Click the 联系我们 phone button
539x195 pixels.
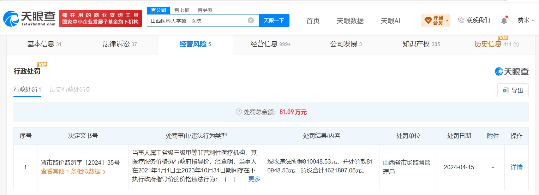coord(474,20)
